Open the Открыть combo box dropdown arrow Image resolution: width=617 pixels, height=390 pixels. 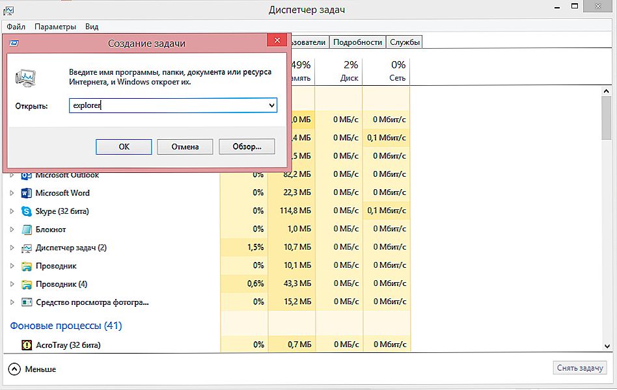[271, 105]
